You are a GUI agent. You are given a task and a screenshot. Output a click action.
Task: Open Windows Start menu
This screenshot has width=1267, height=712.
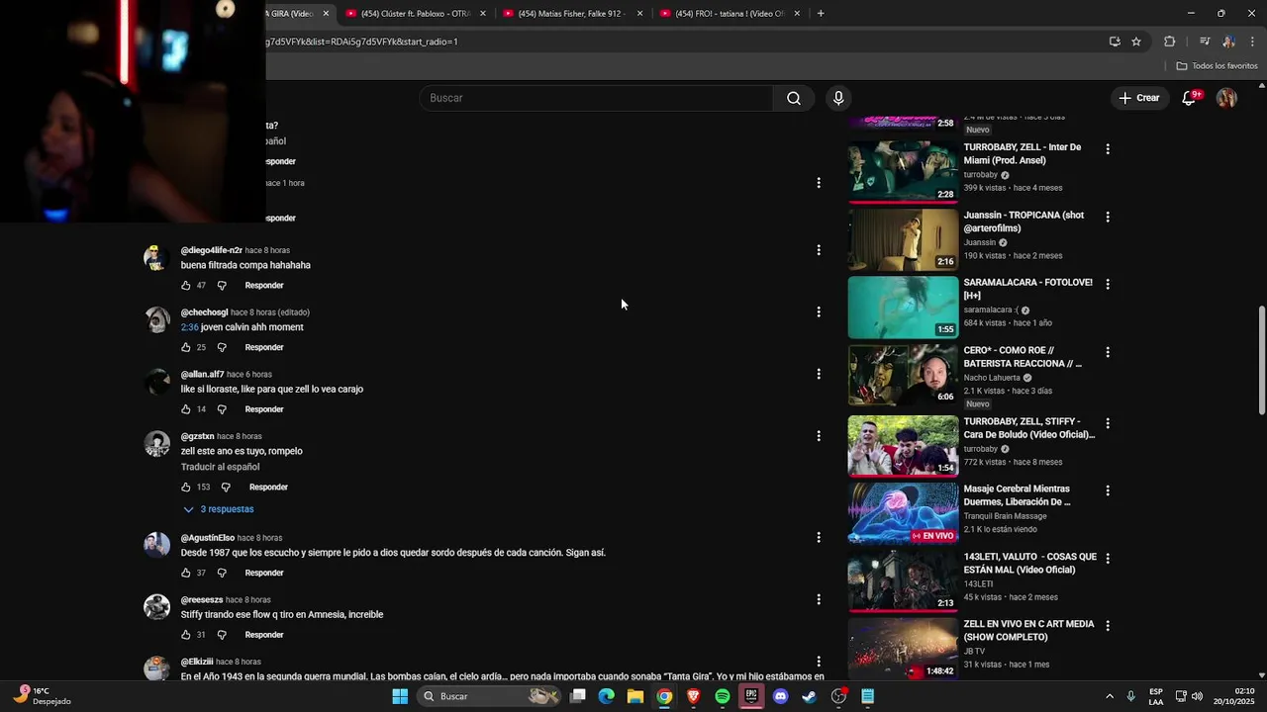tap(400, 696)
